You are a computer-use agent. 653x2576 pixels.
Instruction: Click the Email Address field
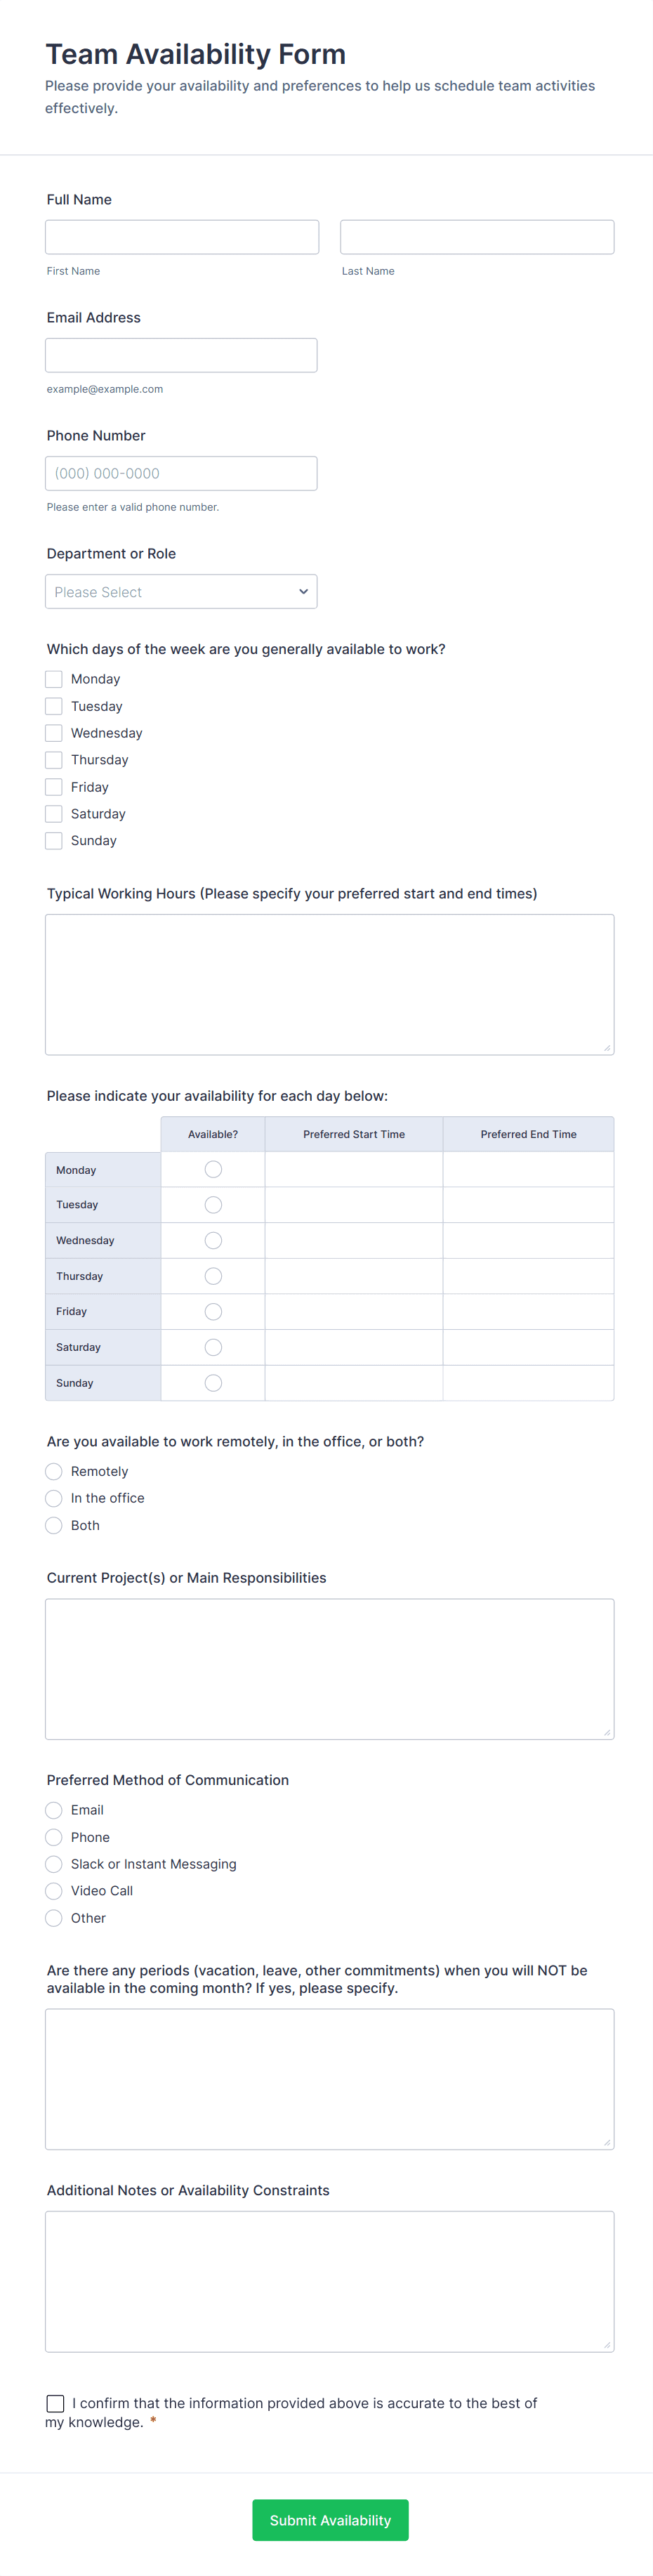(x=181, y=355)
